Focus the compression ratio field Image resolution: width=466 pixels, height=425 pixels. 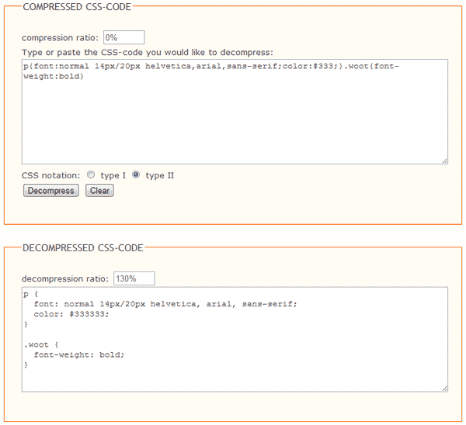[x=124, y=37]
